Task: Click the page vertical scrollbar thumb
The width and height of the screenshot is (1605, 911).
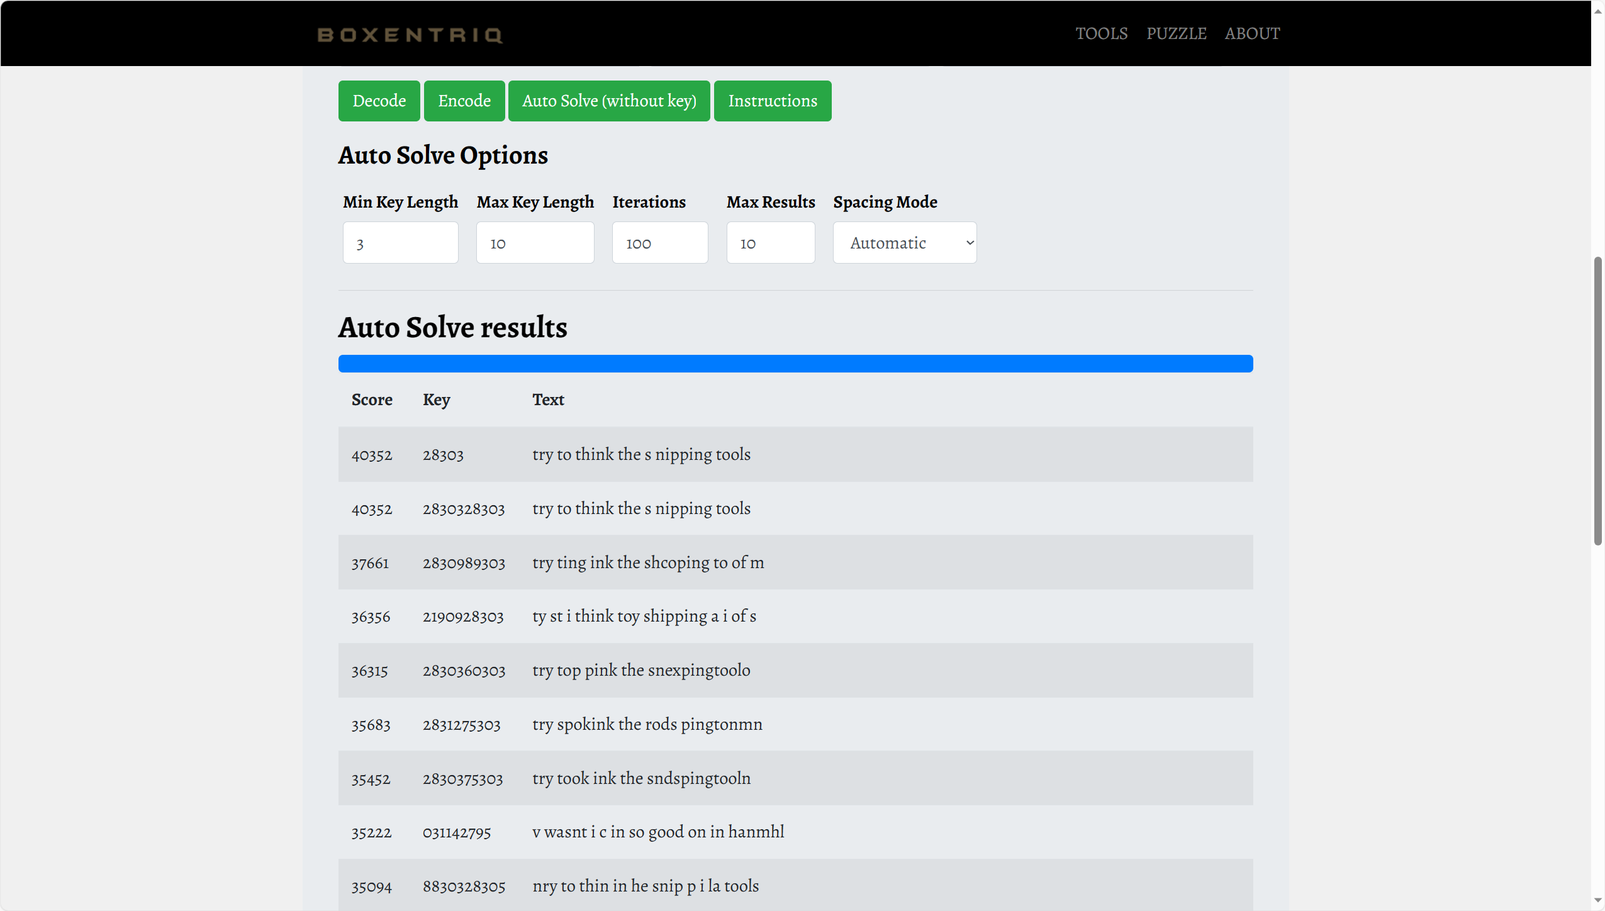Action: tap(1597, 401)
